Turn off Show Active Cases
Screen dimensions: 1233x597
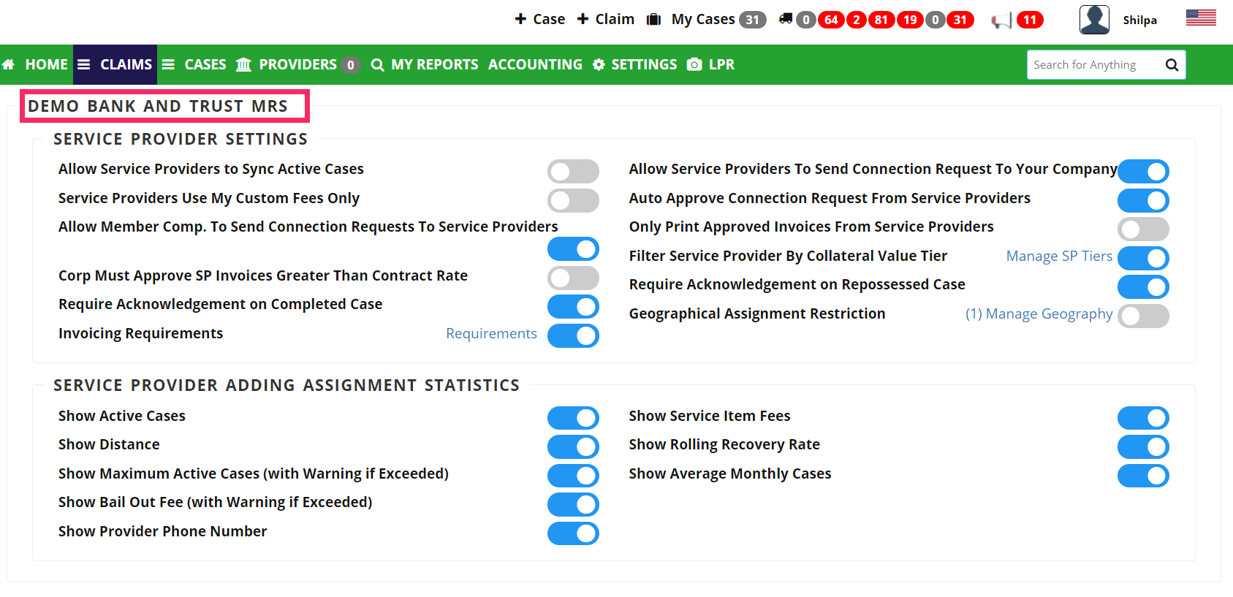(573, 418)
